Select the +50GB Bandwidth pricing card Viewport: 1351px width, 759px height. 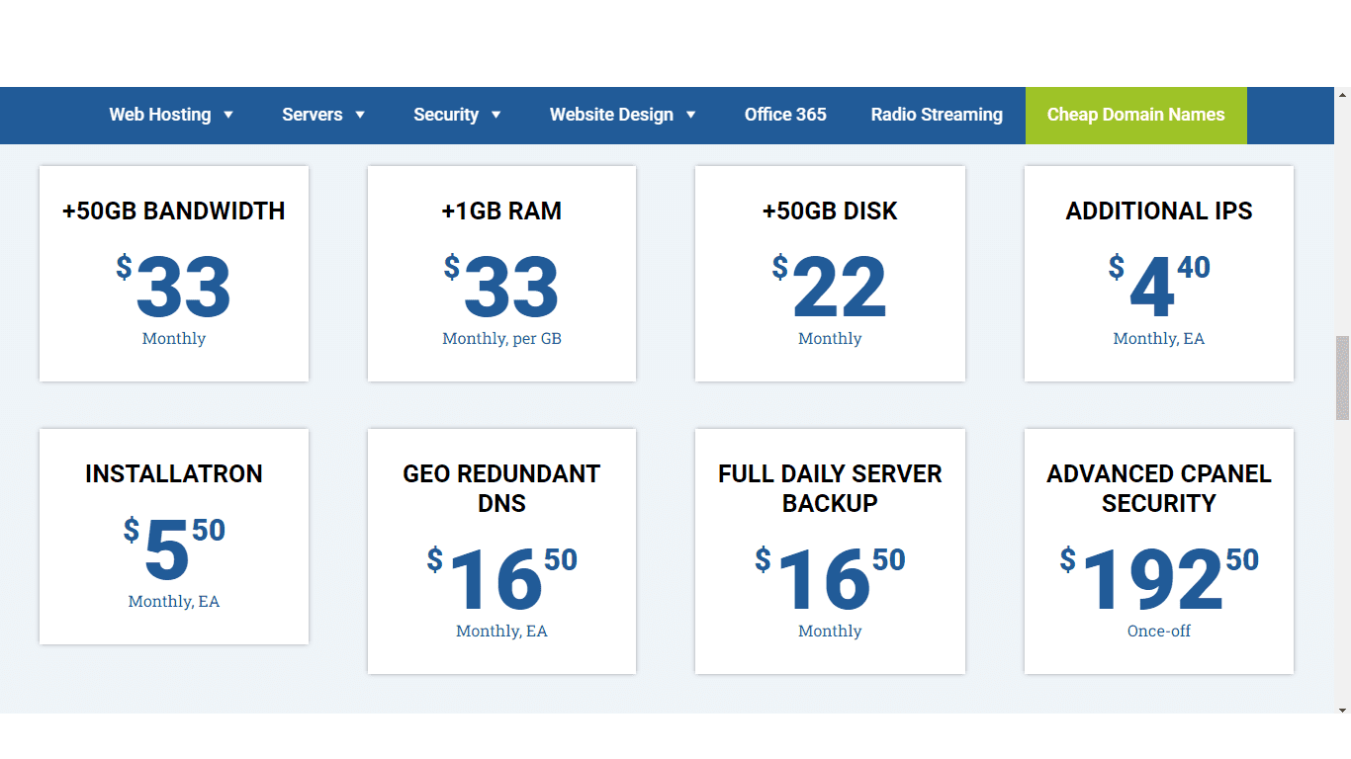click(174, 274)
